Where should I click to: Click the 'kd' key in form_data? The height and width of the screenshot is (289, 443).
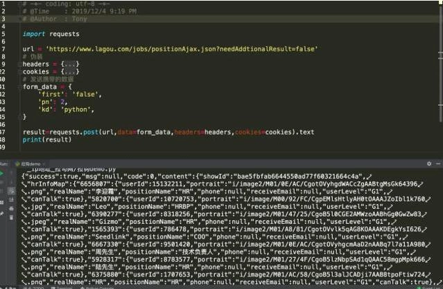[46, 109]
